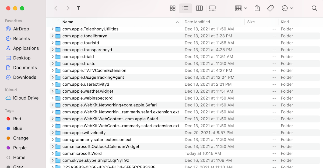Select the Home tag
This screenshot has width=323, height=168.
tap(19, 157)
